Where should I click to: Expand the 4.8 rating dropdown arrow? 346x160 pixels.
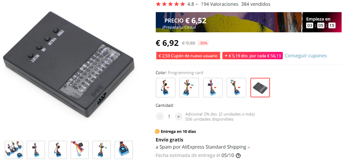pos(197,4)
